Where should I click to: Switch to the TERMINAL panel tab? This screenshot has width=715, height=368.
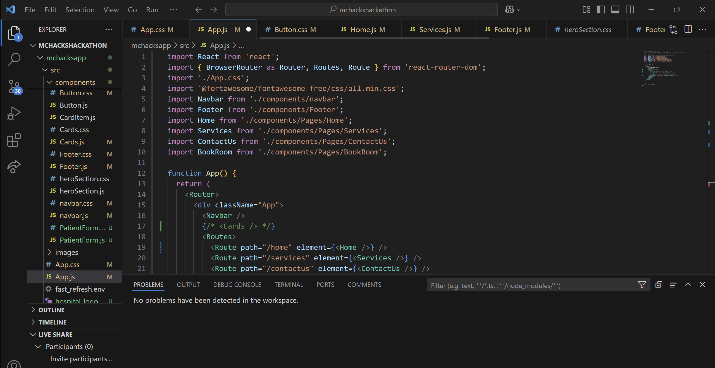(289, 285)
